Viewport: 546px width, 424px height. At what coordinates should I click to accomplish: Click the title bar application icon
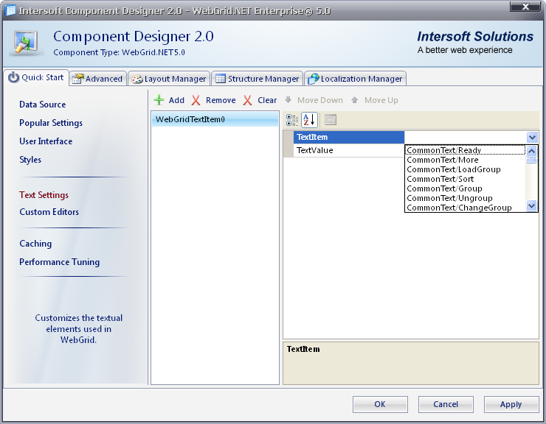point(10,10)
